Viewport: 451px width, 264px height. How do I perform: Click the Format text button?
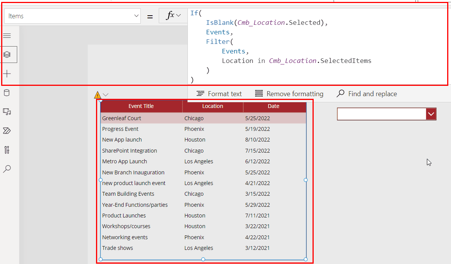pyautogui.click(x=219, y=93)
